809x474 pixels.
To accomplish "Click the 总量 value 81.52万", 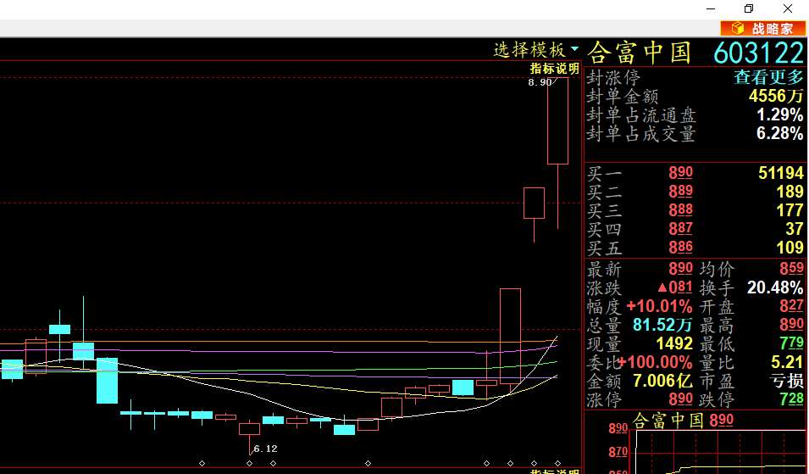I will pos(662,326).
